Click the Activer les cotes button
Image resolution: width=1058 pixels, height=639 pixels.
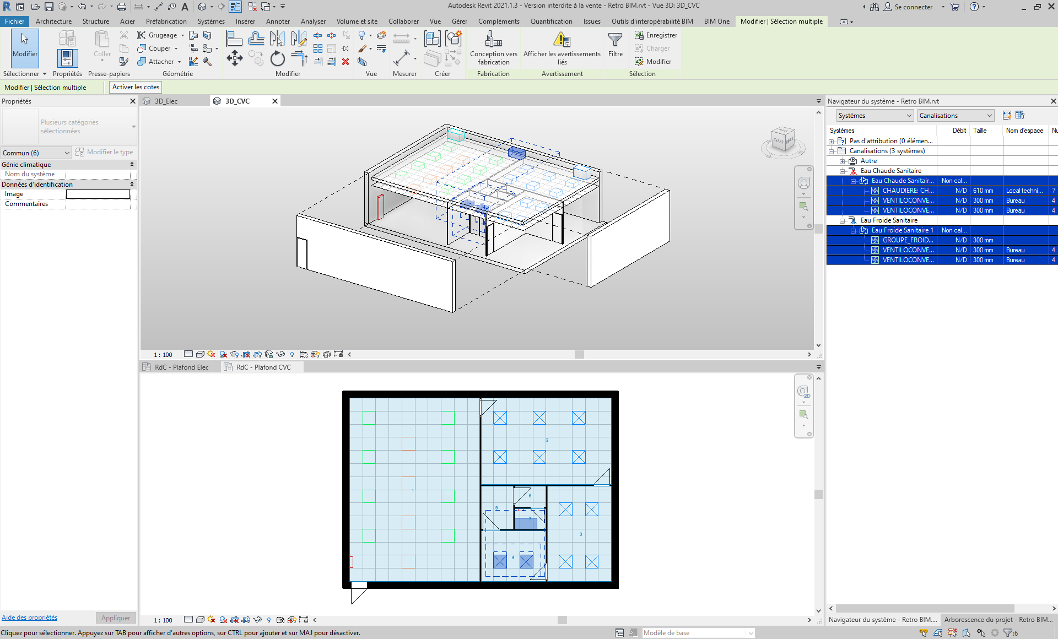click(x=136, y=87)
